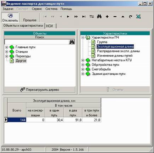
Task: Click the Всего cell value 144
Action: (17, 120)
